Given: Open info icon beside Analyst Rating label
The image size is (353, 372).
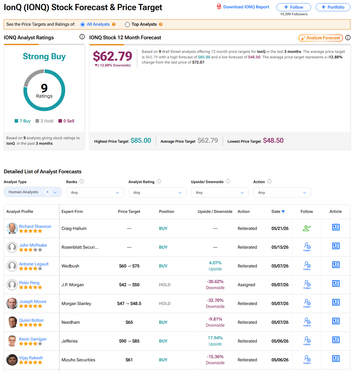Looking at the screenshot, I should tap(159, 181).
